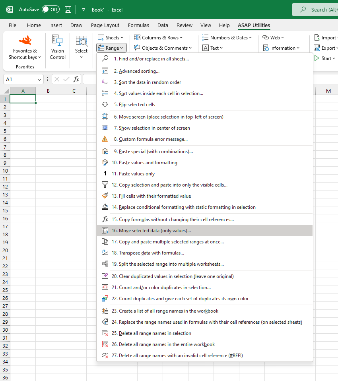The height and width of the screenshot is (381, 338).
Task: Click the insert function fx icon
Action: point(76,79)
